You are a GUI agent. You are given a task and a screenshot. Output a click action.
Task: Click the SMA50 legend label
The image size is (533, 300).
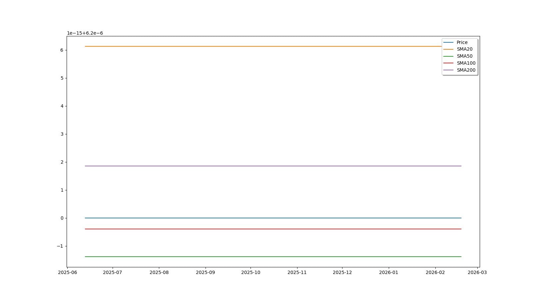(464, 56)
